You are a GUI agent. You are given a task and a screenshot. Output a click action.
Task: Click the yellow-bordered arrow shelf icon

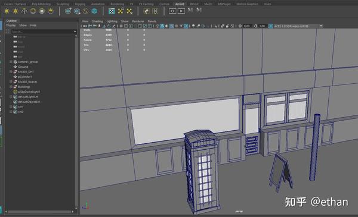pos(146,11)
